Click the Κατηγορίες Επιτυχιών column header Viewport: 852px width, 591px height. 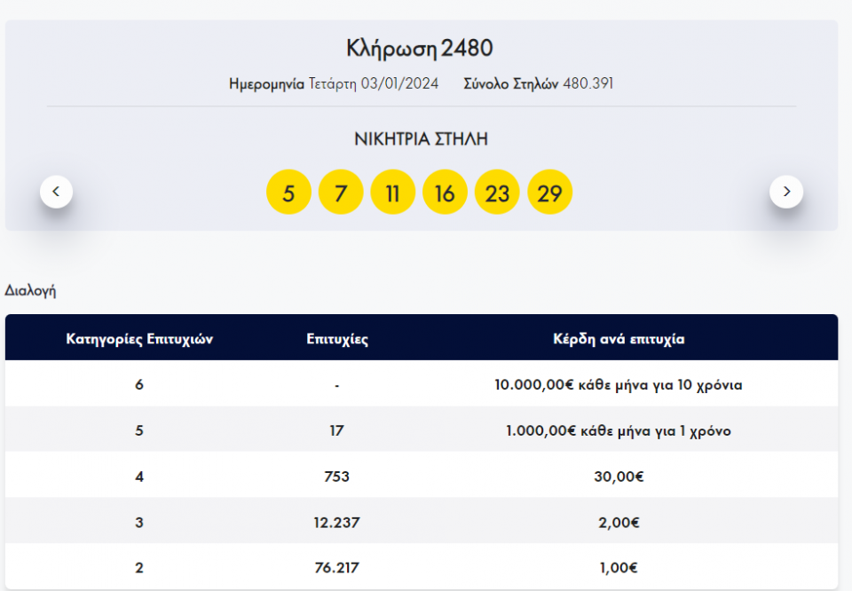pos(139,339)
